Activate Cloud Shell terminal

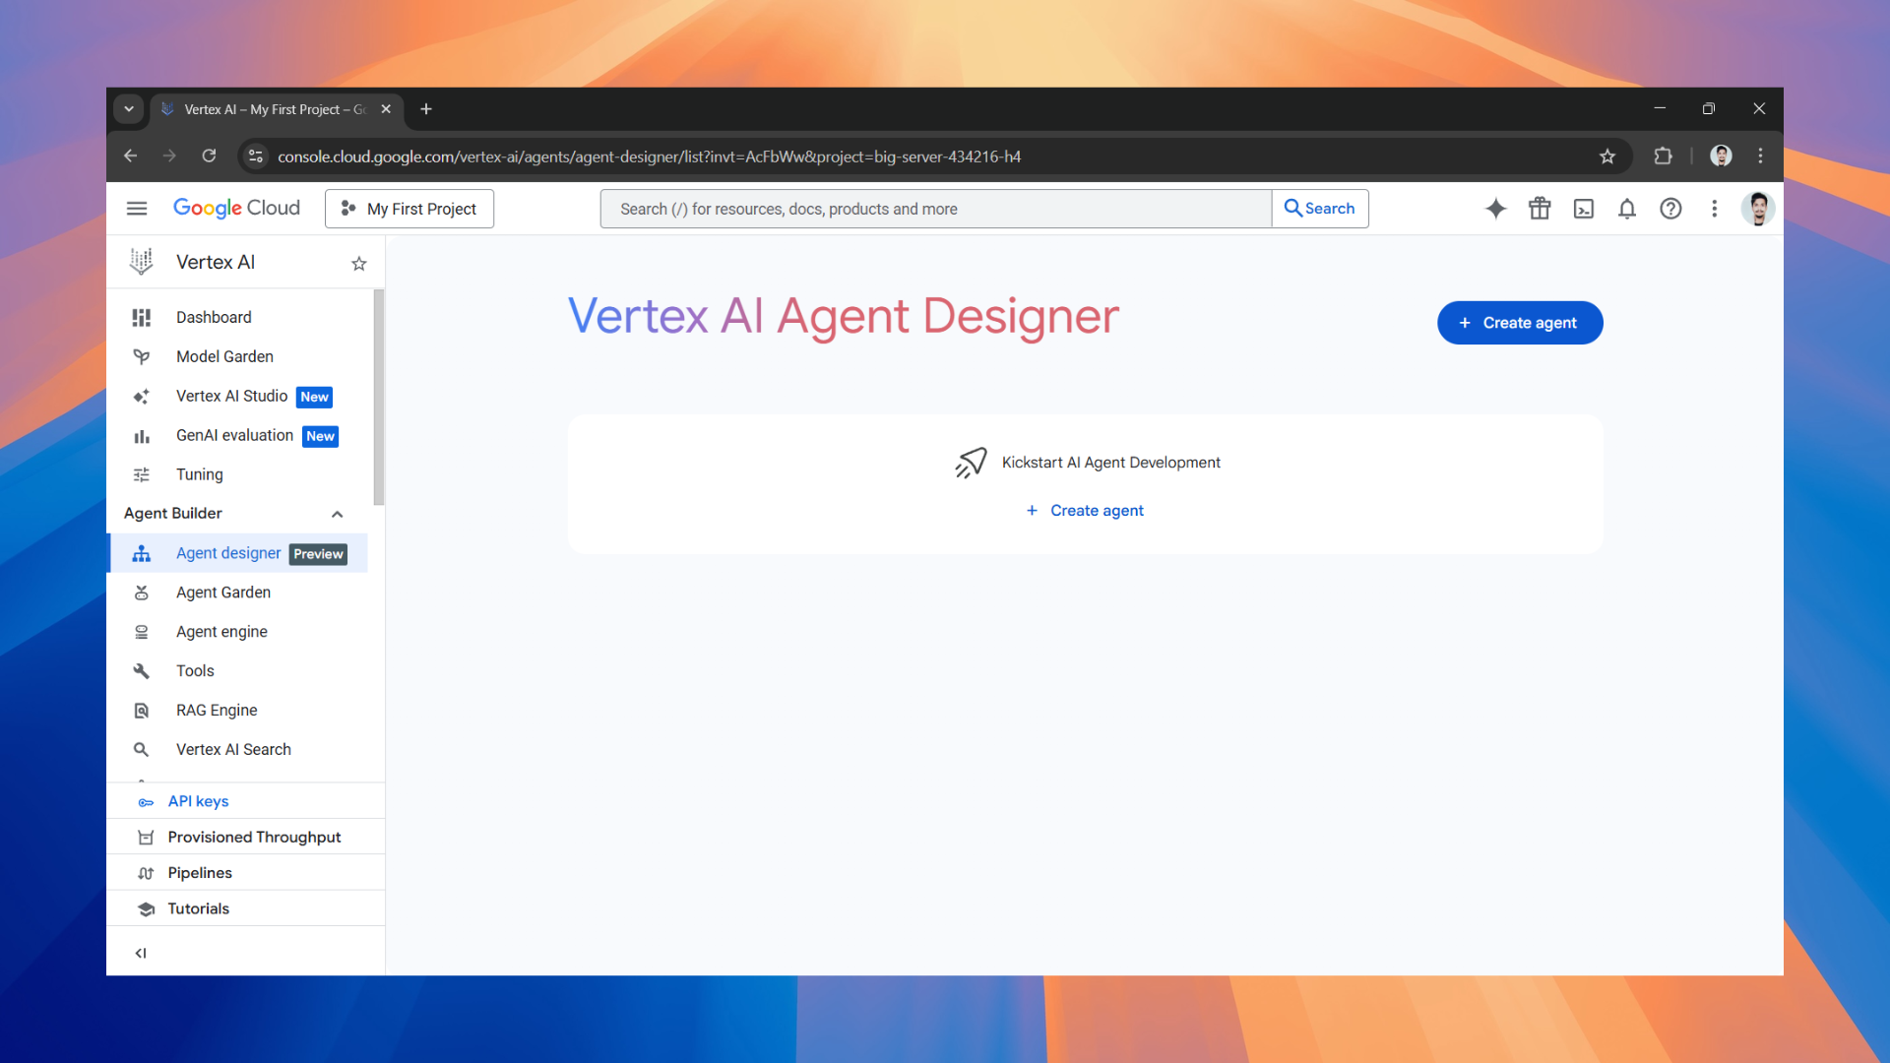point(1583,209)
